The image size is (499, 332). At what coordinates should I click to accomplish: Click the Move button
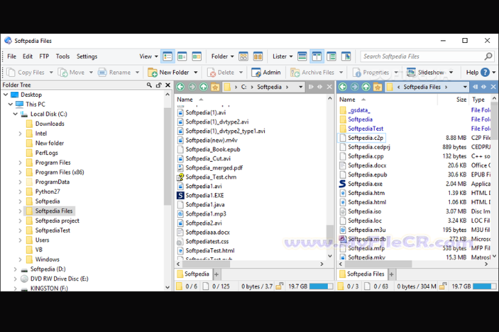(x=71, y=73)
